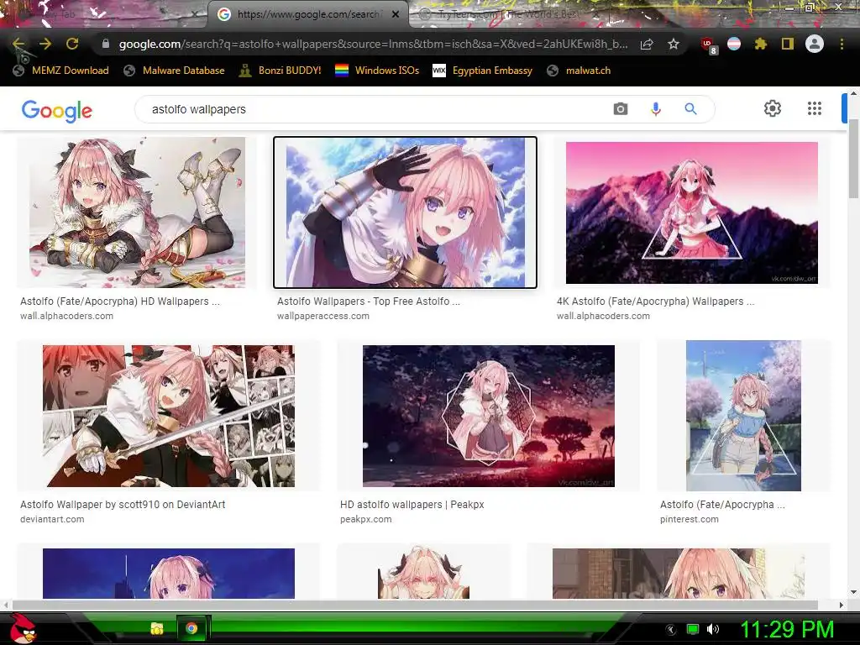
Task: Go forward with the forward arrow
Action: click(45, 44)
